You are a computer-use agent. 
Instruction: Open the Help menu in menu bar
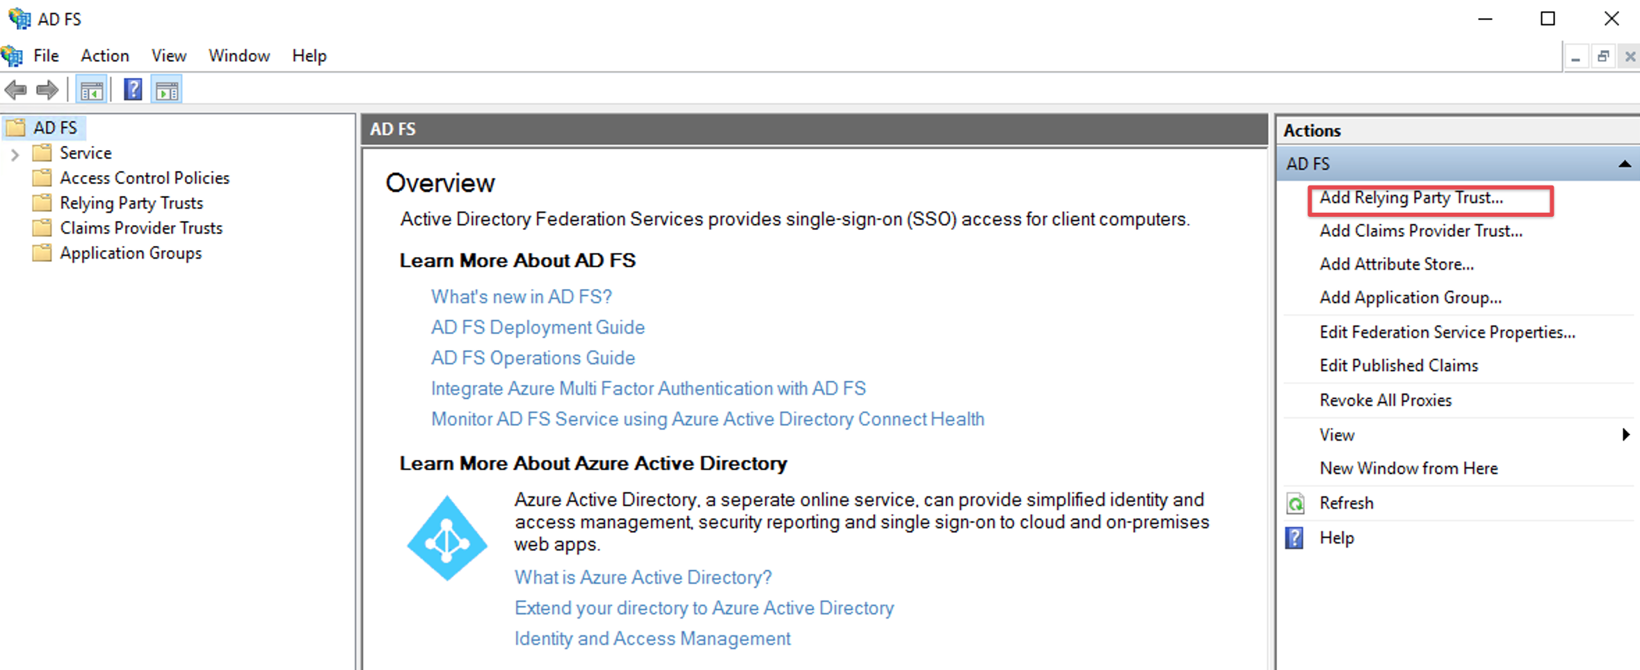coord(309,56)
